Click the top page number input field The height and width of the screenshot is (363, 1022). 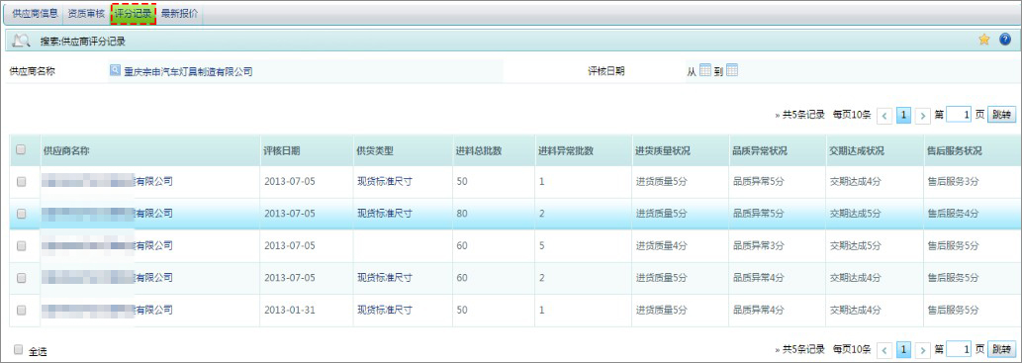click(959, 115)
